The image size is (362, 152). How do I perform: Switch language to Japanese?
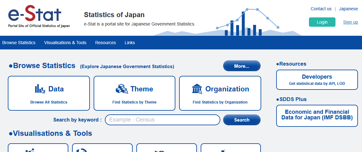pyautogui.click(x=348, y=9)
